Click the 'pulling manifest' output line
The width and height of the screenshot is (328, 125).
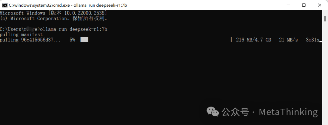[21, 35]
